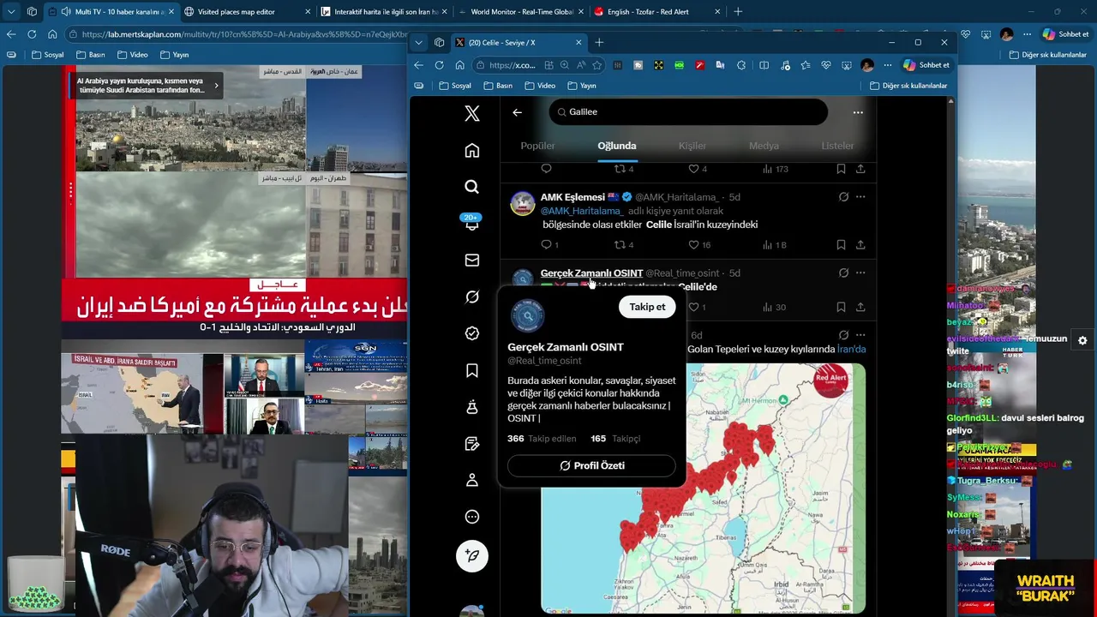The width and height of the screenshot is (1097, 617).
Task: Expand the Al Arabiya info banner chevron
Action: point(216,85)
